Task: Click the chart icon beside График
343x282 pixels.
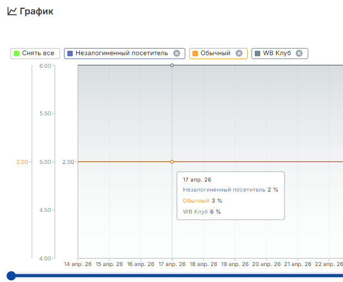Action: point(12,11)
